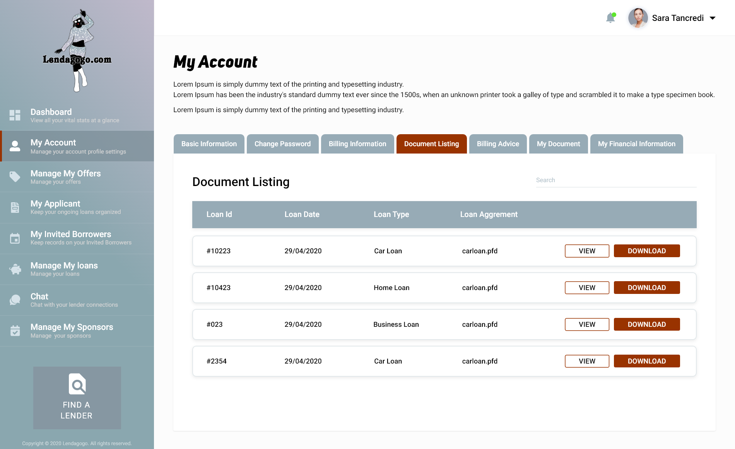735x449 pixels.
Task: Click the Manage My loans piggy bank icon
Action: click(x=15, y=269)
